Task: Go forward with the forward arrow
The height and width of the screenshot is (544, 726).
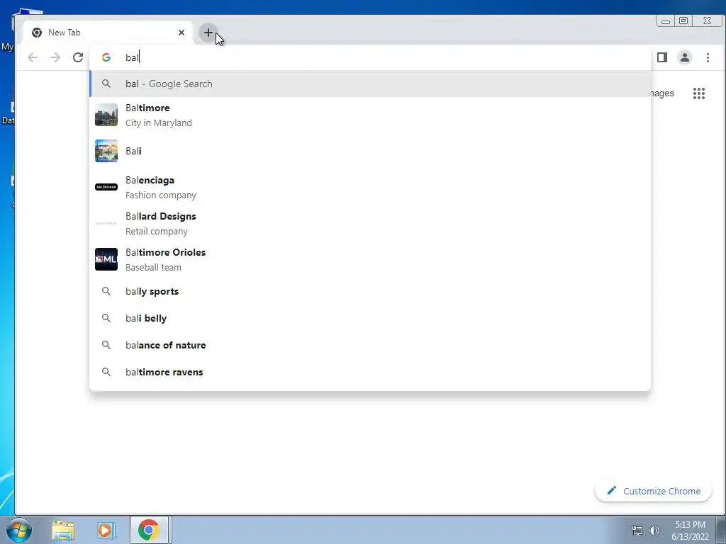Action: (x=55, y=57)
